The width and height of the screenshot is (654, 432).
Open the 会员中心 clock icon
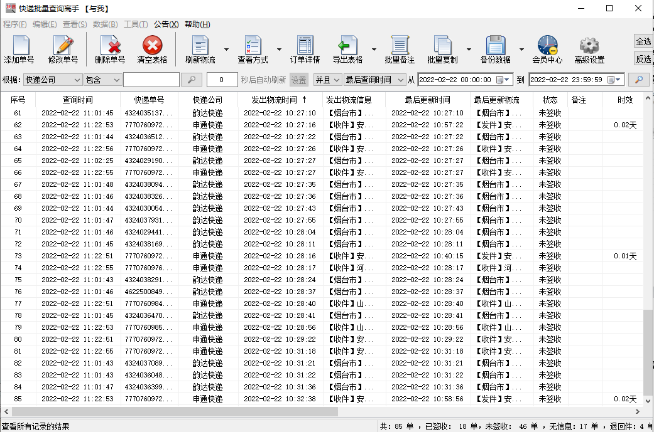[x=548, y=45]
